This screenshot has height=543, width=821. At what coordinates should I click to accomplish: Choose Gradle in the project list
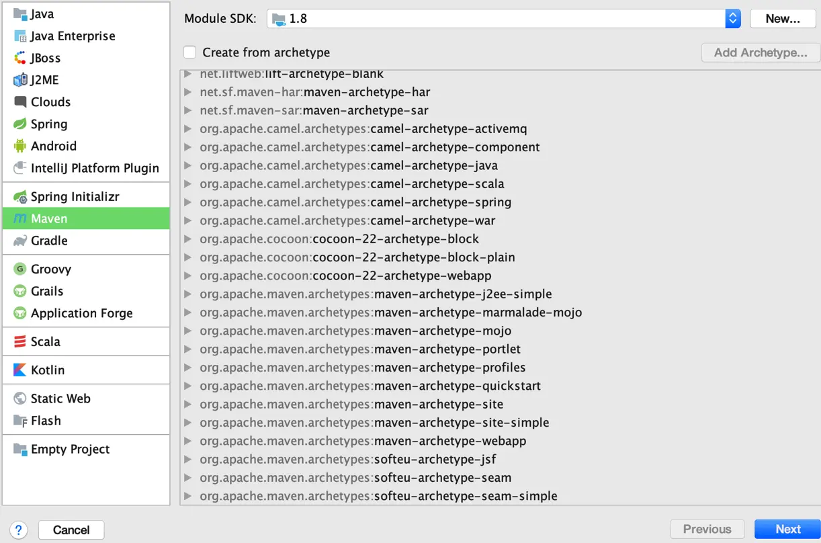click(86, 241)
